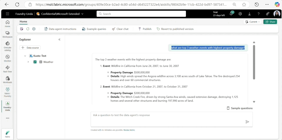Select the Kusto-Test tree item

click(x=40, y=56)
